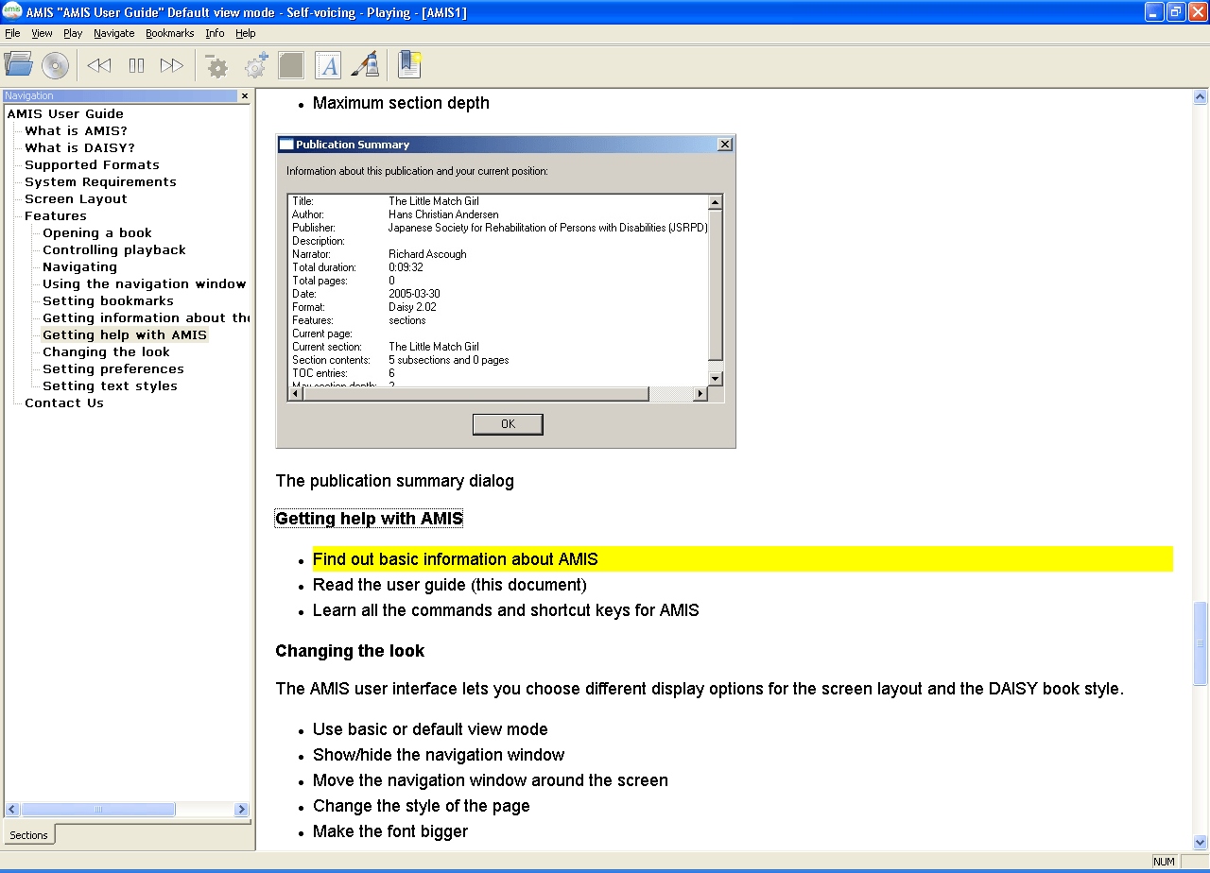Screen dimensions: 1210x873
Task: Select 'Screen Layout' in navigation tree
Action: [76, 198]
